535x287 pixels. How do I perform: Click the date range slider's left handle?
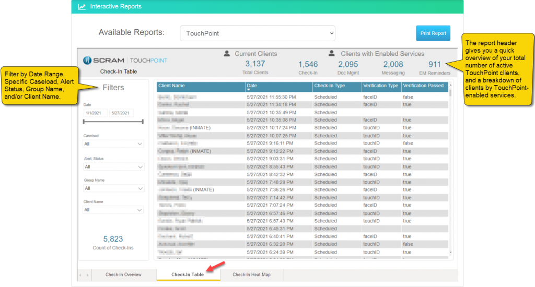(84, 122)
